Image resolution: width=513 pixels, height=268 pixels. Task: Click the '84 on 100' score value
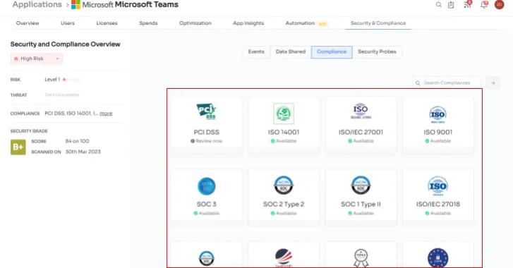(77, 141)
